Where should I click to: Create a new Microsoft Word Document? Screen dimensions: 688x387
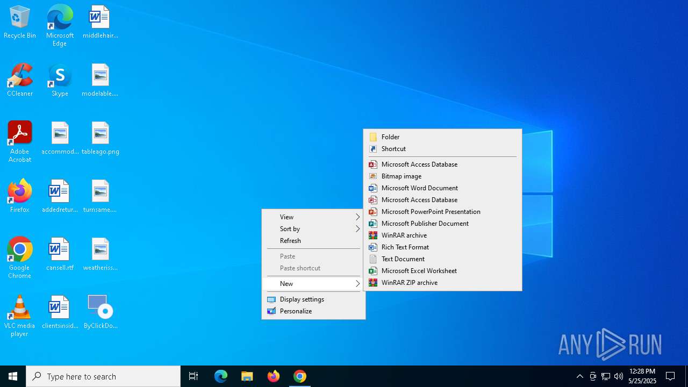pyautogui.click(x=442, y=188)
